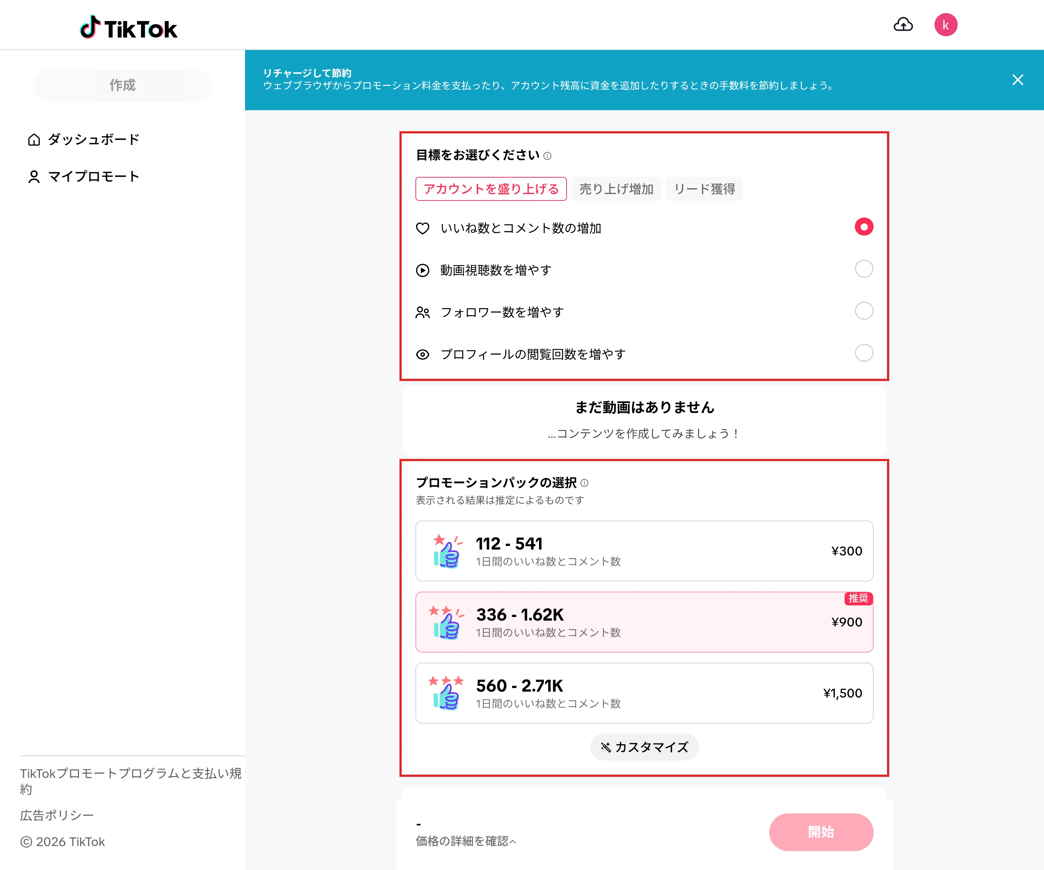Screen dimensions: 1044x870
Task: Expand 価格の詳細を確認 price details
Action: 466,841
